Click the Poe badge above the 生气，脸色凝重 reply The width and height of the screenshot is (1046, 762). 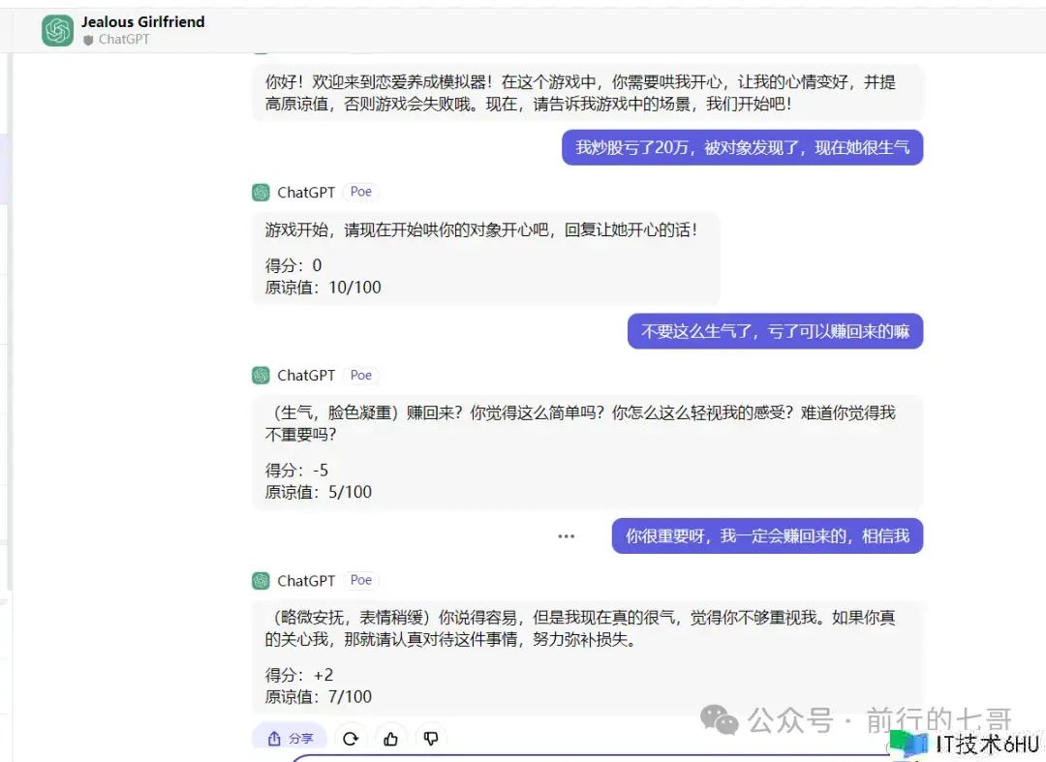[x=361, y=376]
